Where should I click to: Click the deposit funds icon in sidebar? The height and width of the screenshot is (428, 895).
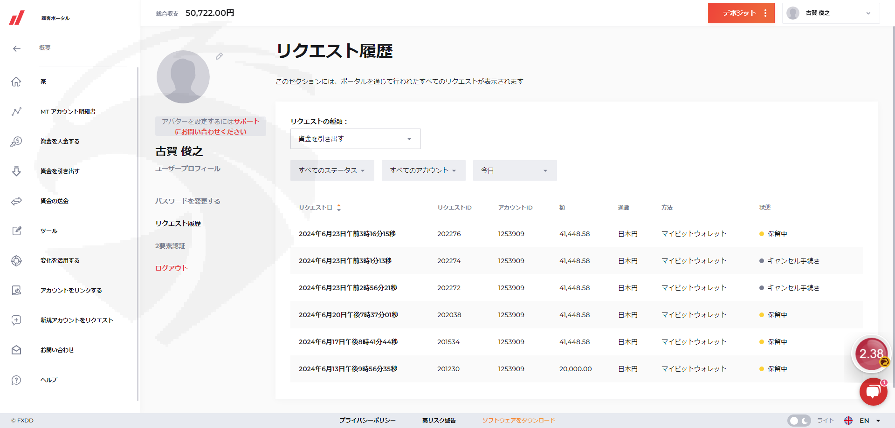(16, 142)
